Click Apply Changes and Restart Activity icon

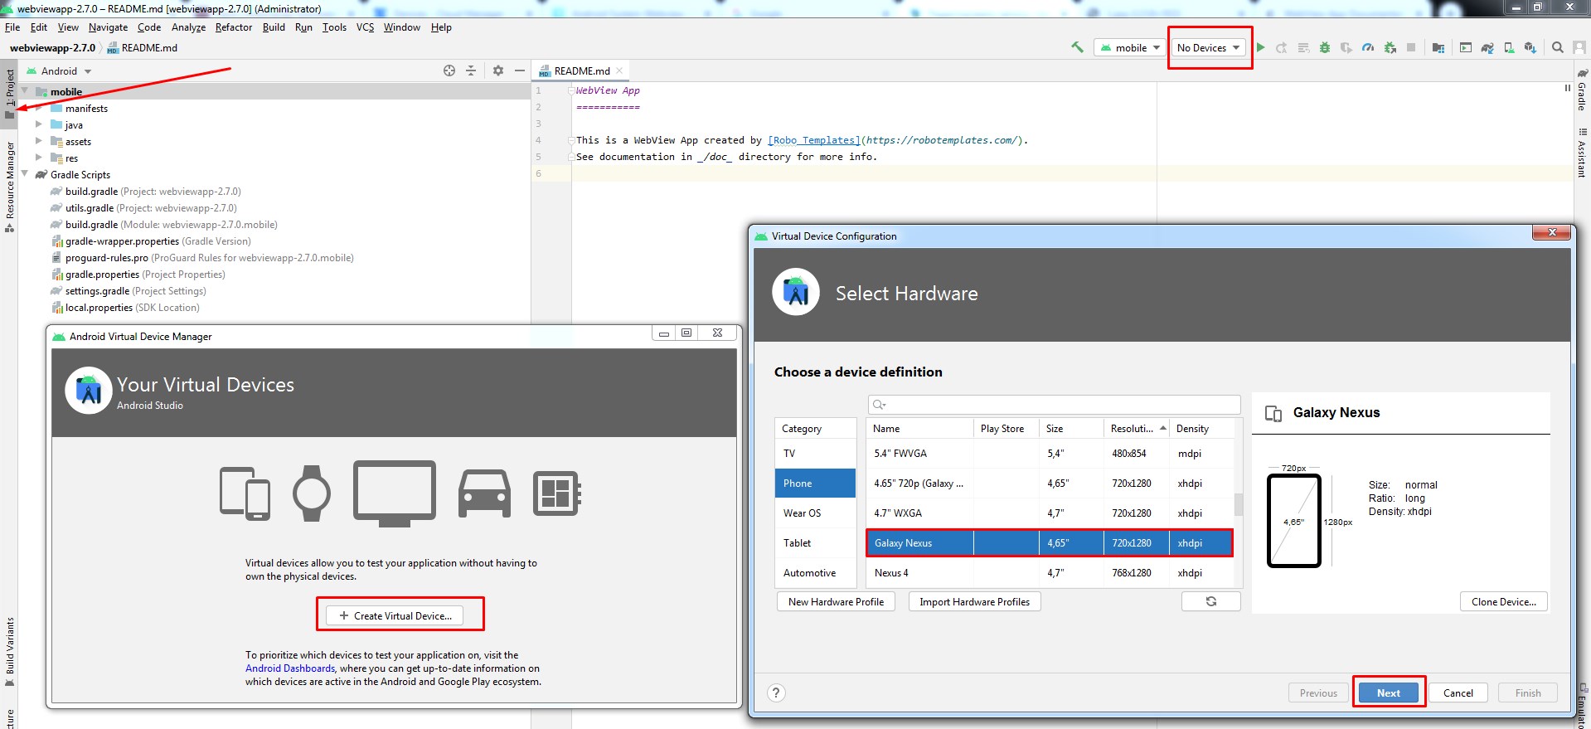point(1282,47)
